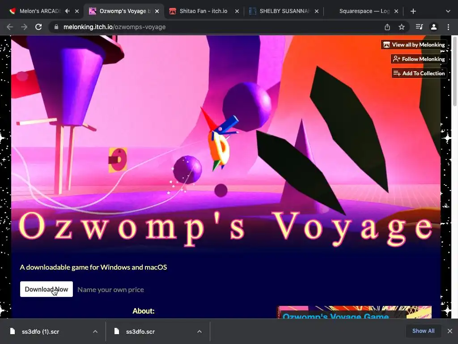Click the 'About:' heading

[144, 311]
